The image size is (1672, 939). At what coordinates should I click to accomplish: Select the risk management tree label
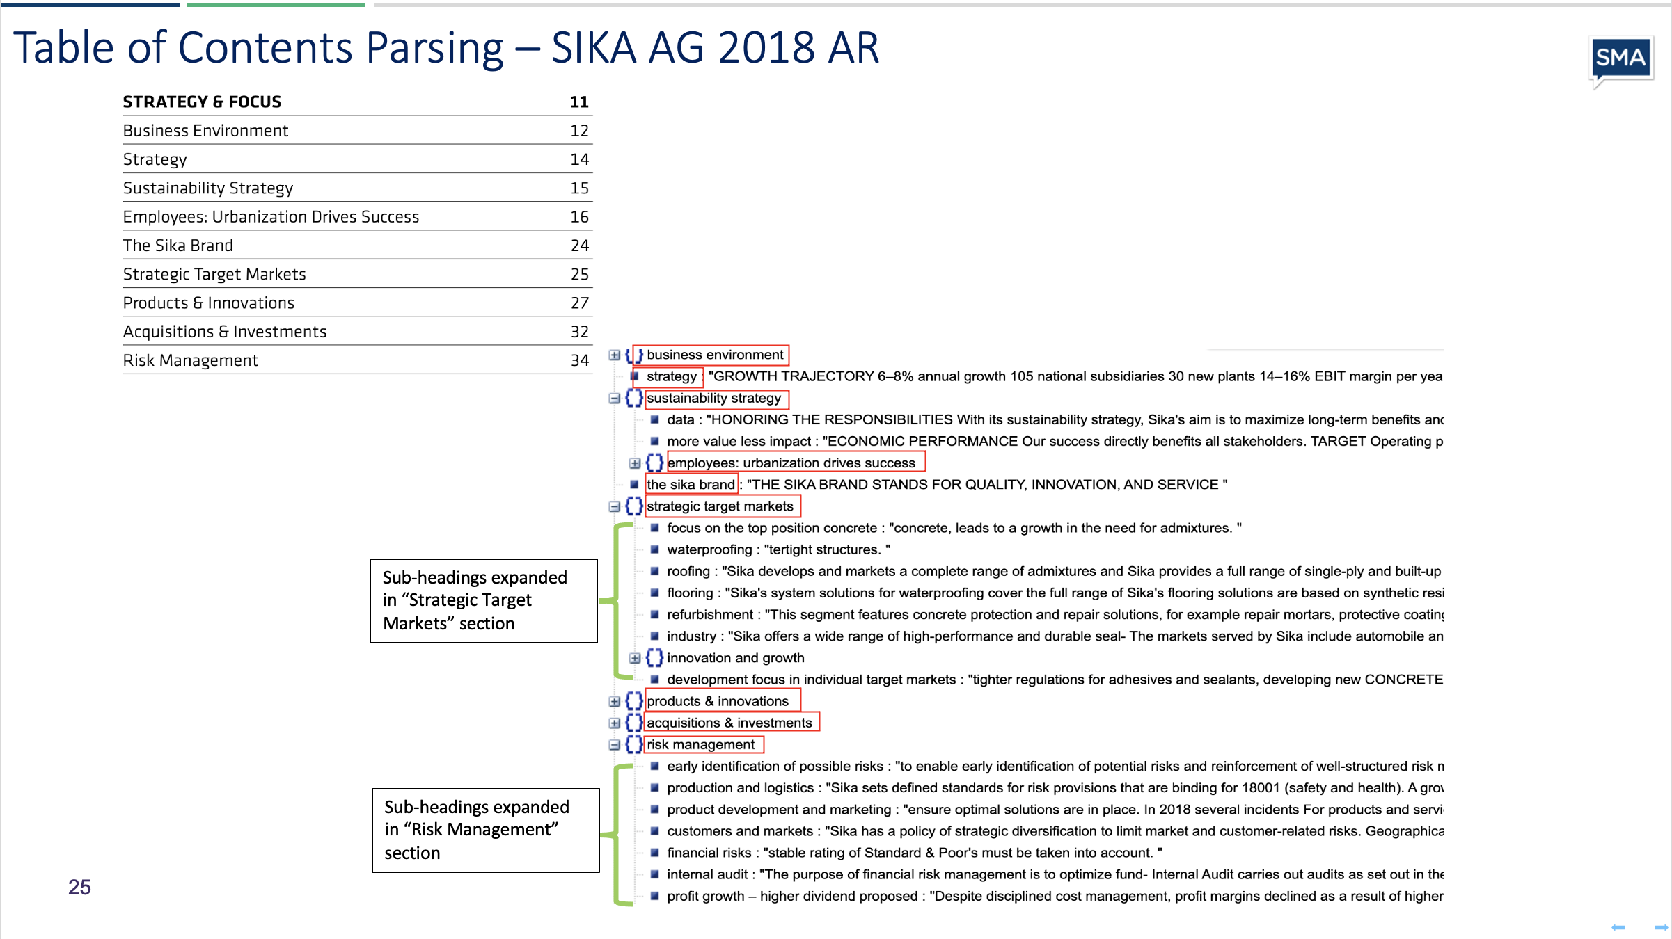(x=700, y=744)
